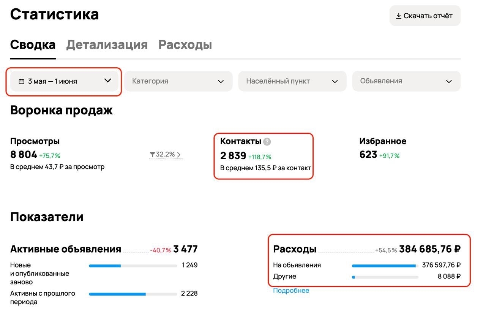Click the Расходы total 384 685,76 ₽
486x323 pixels.
pos(430,249)
